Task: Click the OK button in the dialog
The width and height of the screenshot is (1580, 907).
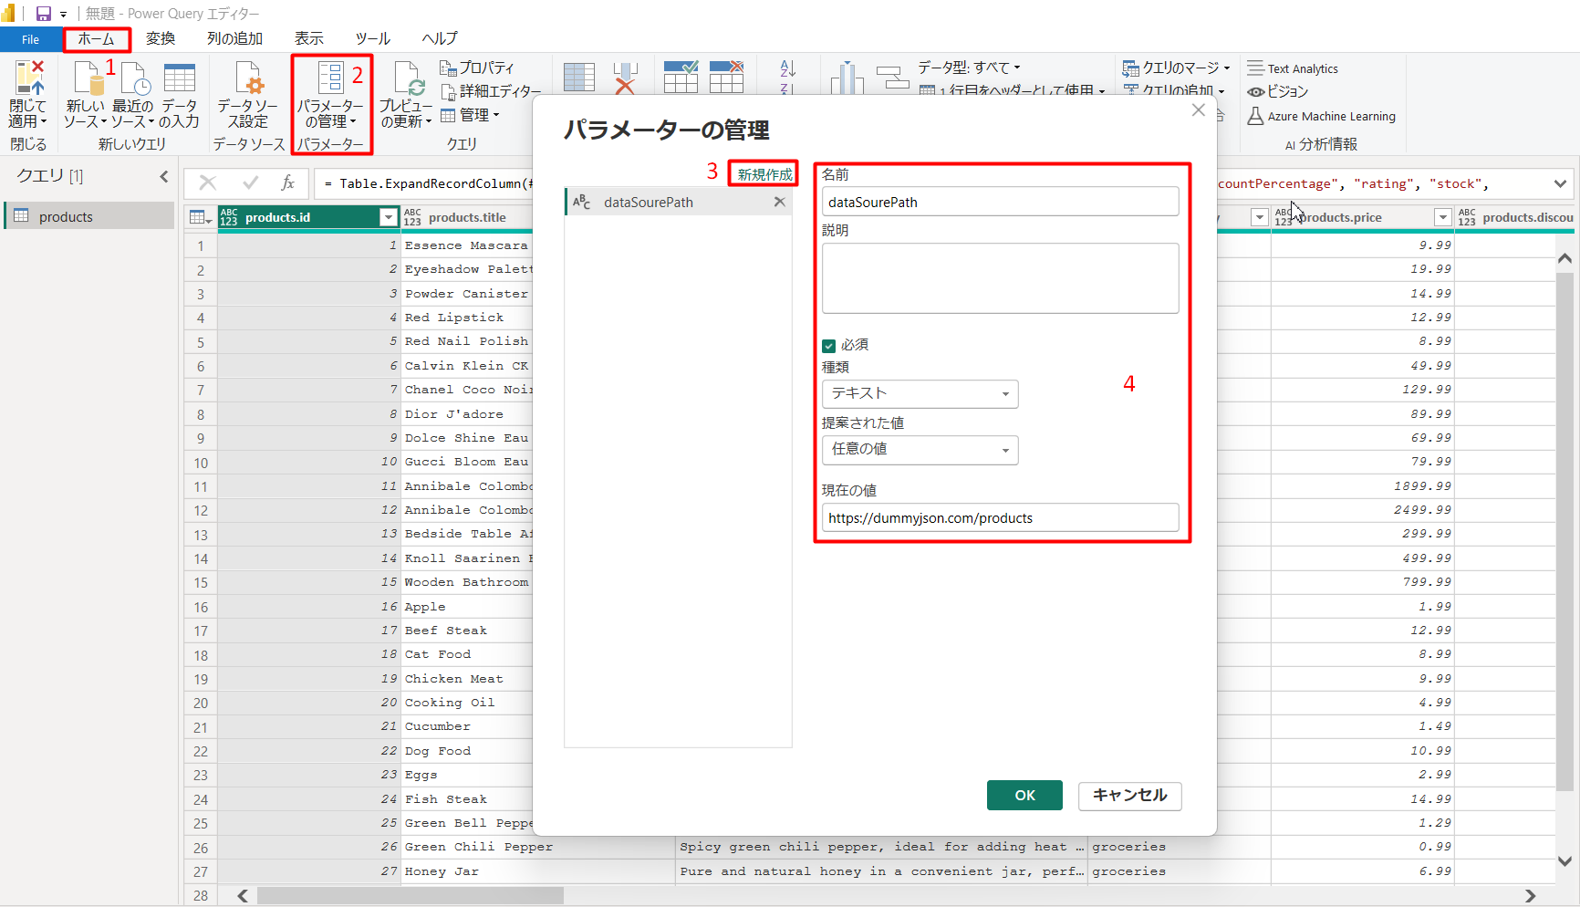Action: [1024, 795]
